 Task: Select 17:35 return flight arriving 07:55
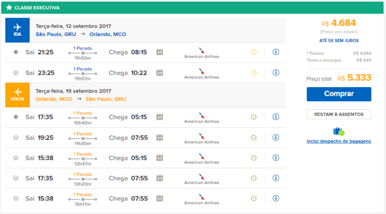tap(16, 178)
